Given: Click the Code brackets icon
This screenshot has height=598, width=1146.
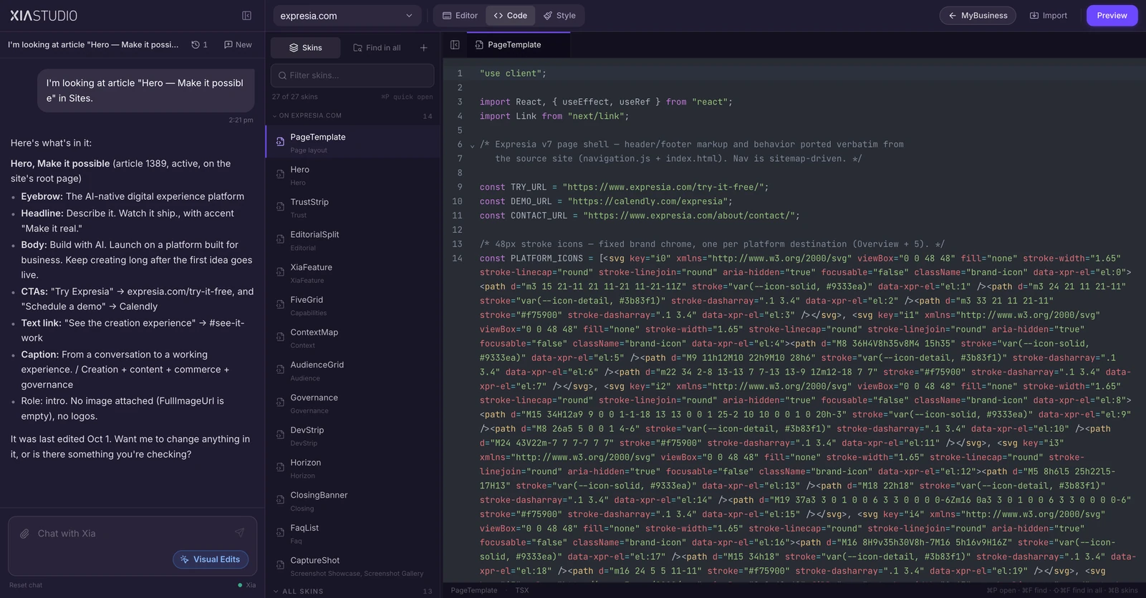Looking at the screenshot, I should tap(499, 16).
